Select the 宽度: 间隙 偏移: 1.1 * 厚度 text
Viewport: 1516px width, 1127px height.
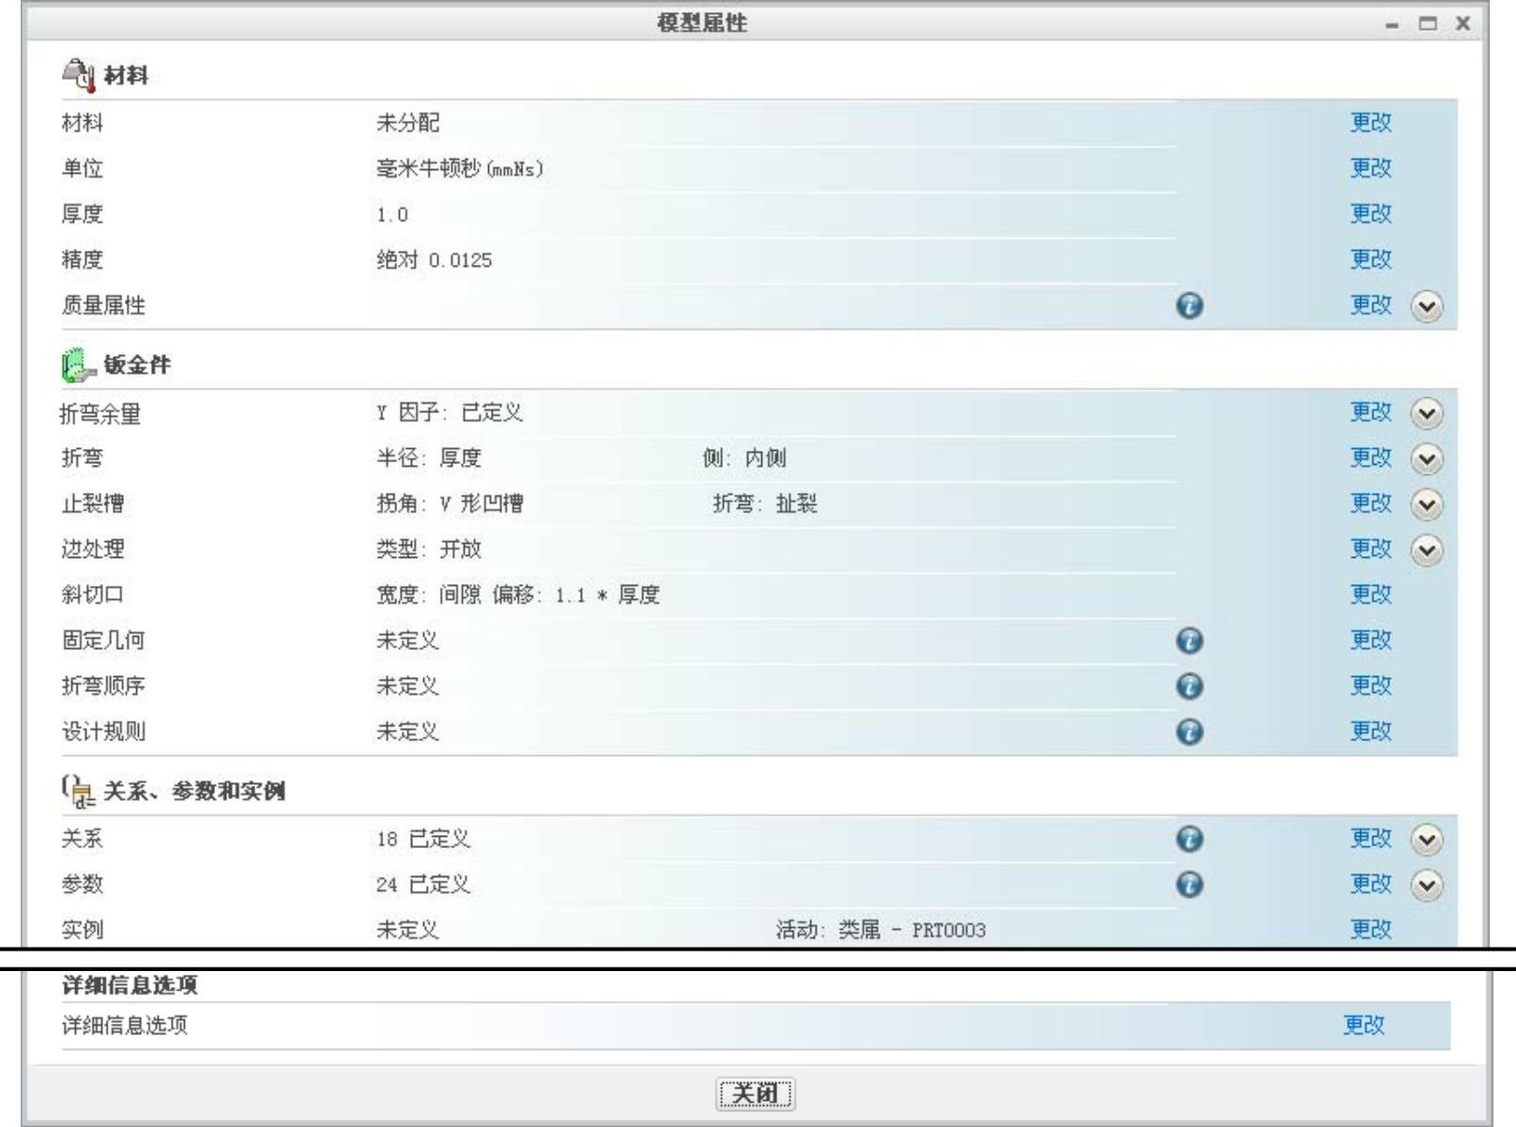coord(518,595)
